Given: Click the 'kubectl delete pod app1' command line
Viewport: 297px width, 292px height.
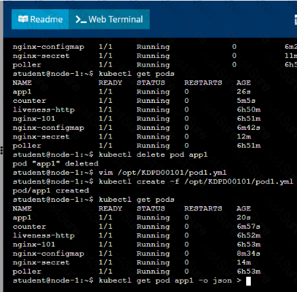Looking at the screenshot, I should [x=153, y=155].
